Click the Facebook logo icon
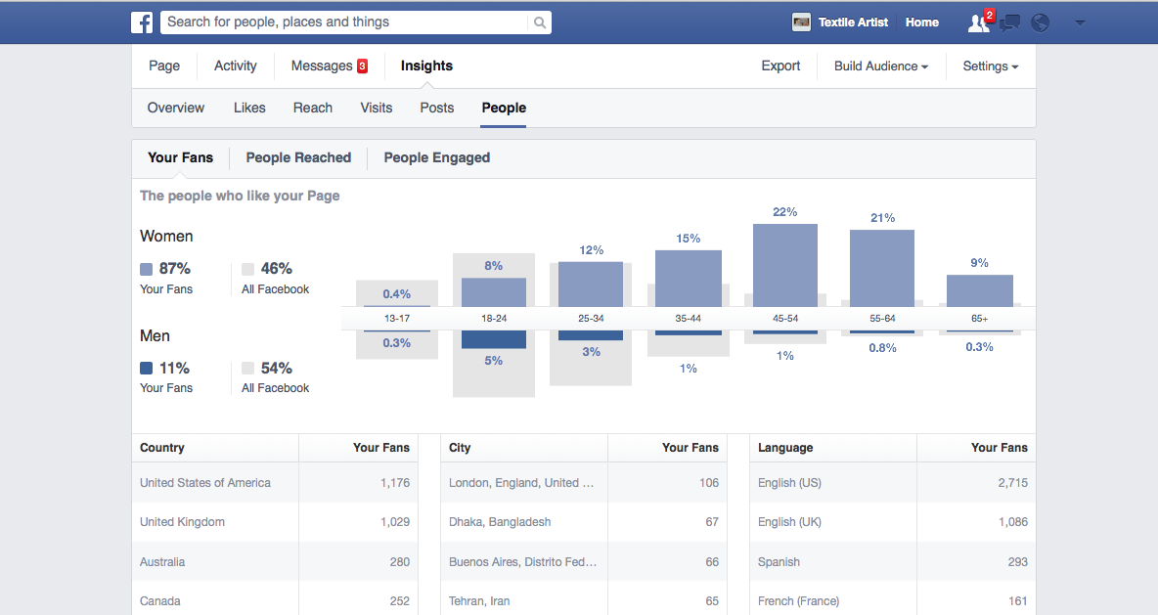The image size is (1158, 615). pos(142,22)
